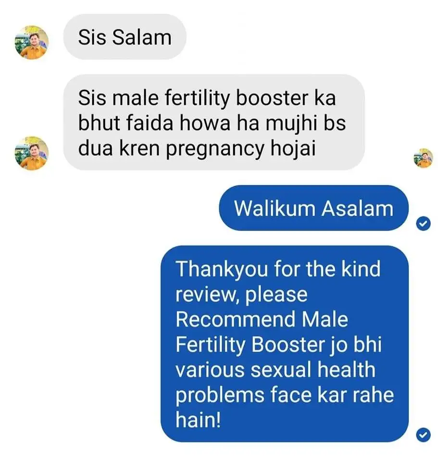This screenshot has width=438, height=462.
Task: Click the word "hain!" ending the last message
Action: click(x=198, y=420)
